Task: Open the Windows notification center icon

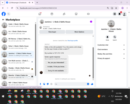Action: pyautogui.click(x=126, y=96)
